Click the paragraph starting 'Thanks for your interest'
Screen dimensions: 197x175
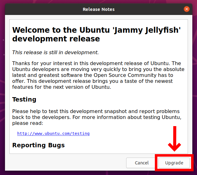click(98, 75)
